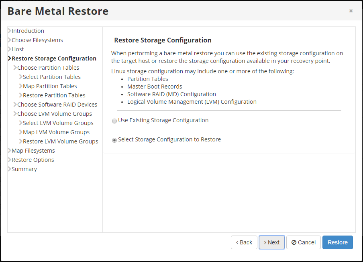Screen dimensions: 363x262
Task: Open the Introduction step
Action: [28, 31]
